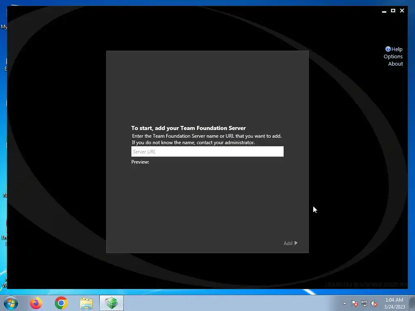The image size is (415, 311).
Task: Minimize the Team Foundation Server window
Action: (x=384, y=11)
